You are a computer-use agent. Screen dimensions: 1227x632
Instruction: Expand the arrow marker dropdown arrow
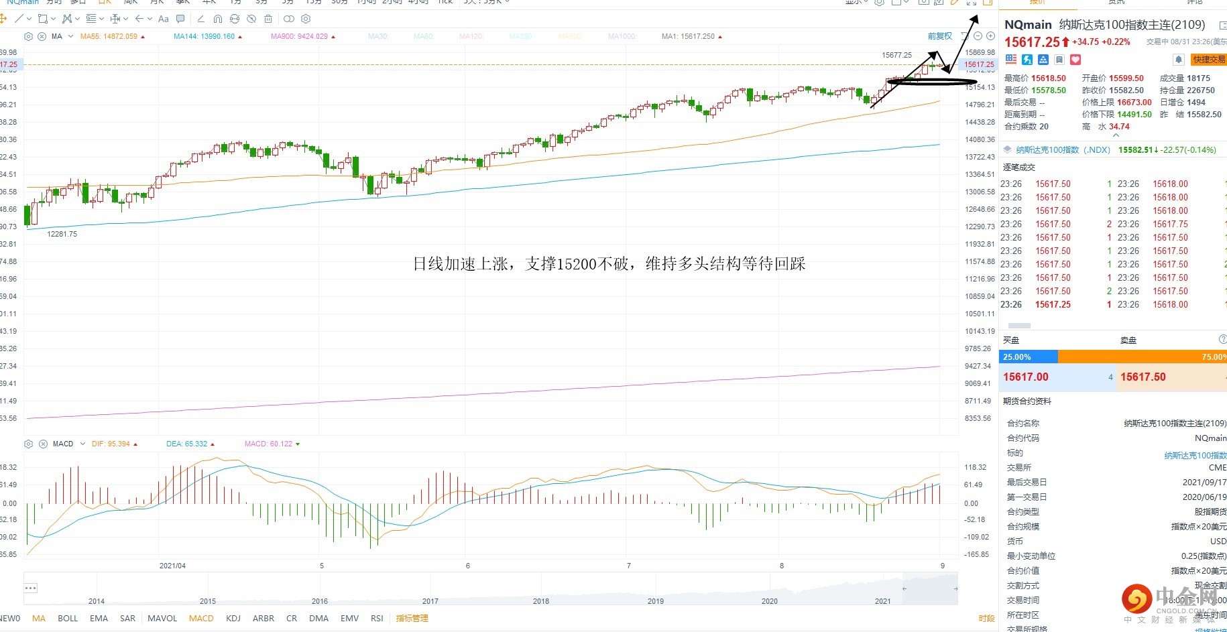(x=150, y=19)
